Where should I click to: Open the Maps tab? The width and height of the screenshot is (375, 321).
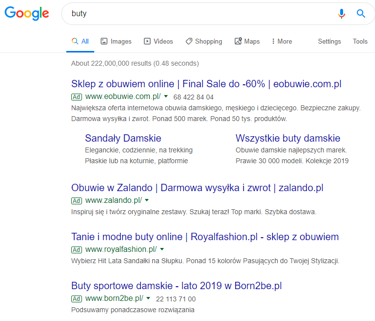(x=247, y=41)
